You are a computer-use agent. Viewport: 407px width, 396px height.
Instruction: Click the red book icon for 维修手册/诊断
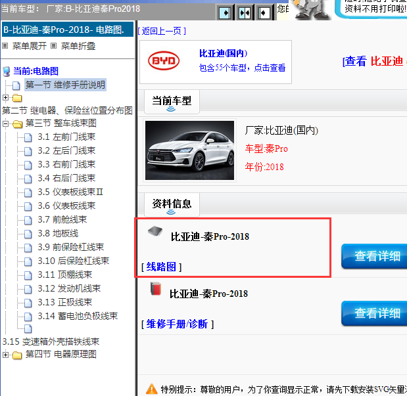[156, 288]
